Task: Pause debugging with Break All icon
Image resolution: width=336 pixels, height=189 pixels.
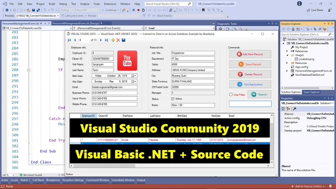Action: 134,10
